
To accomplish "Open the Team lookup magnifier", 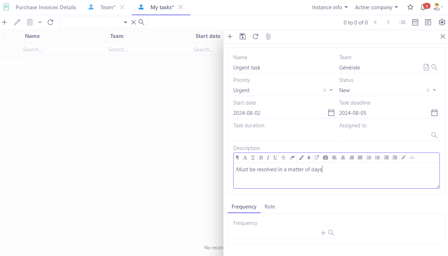I will [434, 67].
